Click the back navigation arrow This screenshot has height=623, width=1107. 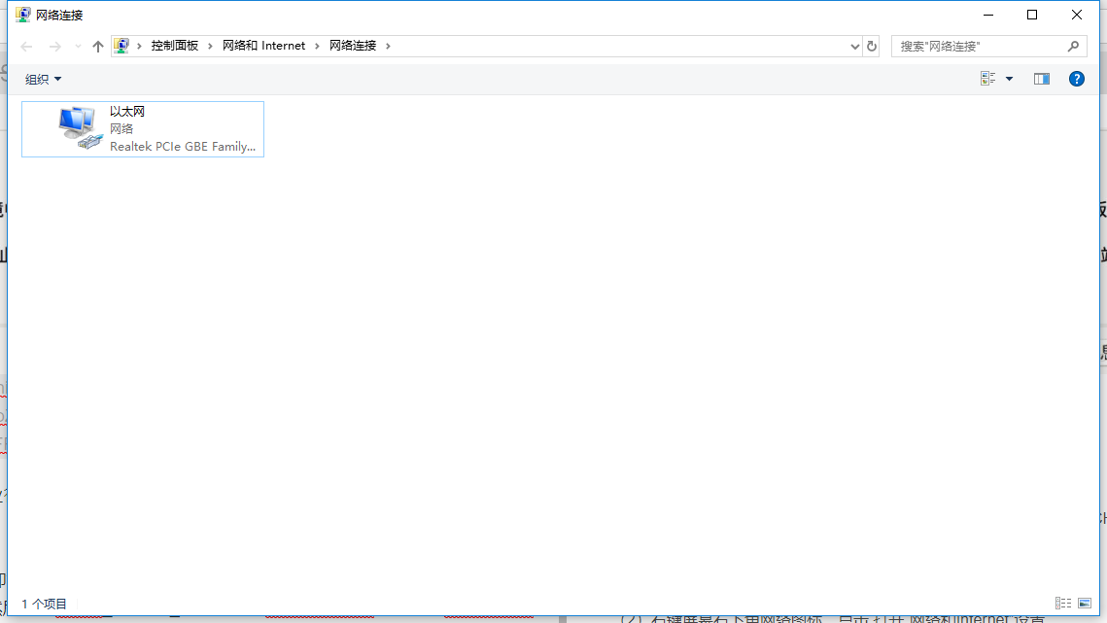tap(26, 45)
